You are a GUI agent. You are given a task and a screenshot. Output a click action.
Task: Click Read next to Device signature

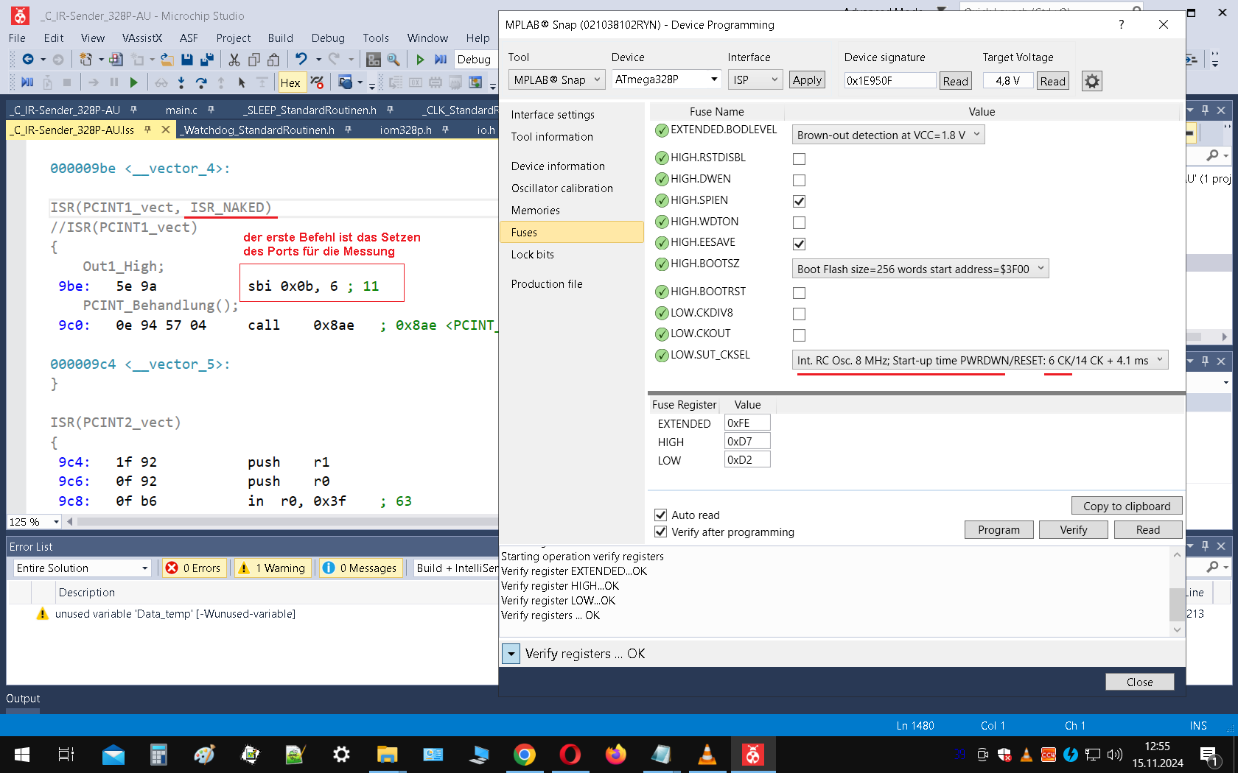[x=955, y=81]
